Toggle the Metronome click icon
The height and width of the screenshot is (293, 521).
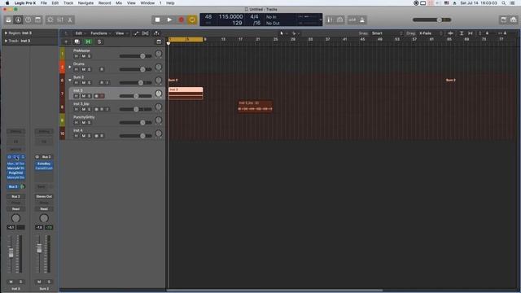click(362, 20)
